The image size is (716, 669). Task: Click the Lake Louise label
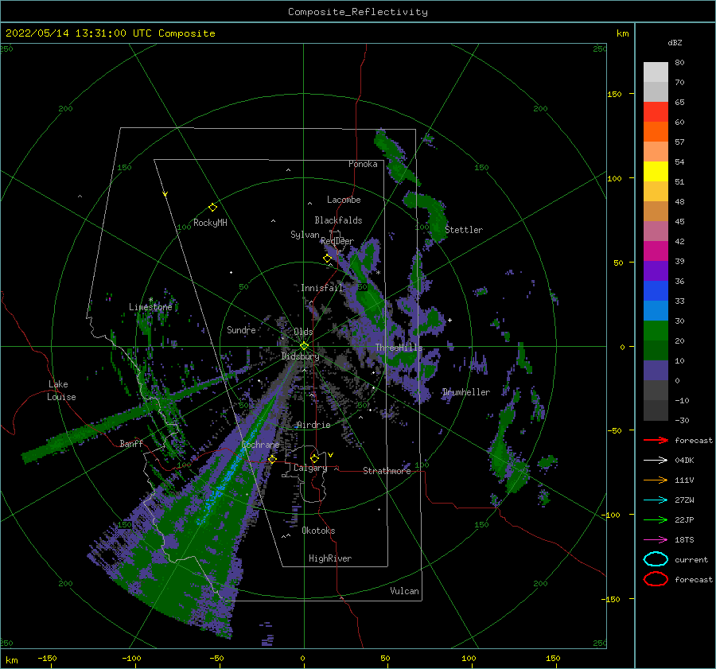(61, 391)
